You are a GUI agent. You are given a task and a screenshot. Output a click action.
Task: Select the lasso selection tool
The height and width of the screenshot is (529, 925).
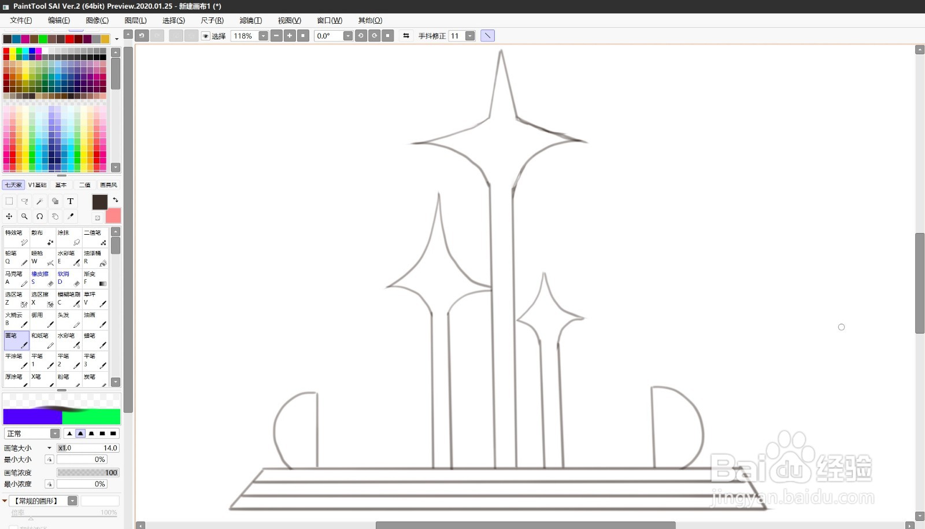click(24, 201)
